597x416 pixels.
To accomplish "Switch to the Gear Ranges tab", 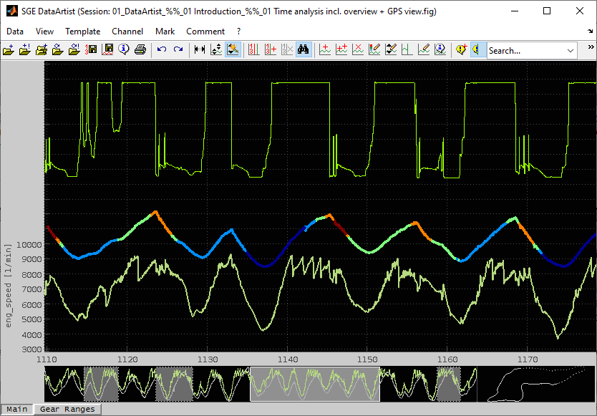I will click(x=67, y=409).
